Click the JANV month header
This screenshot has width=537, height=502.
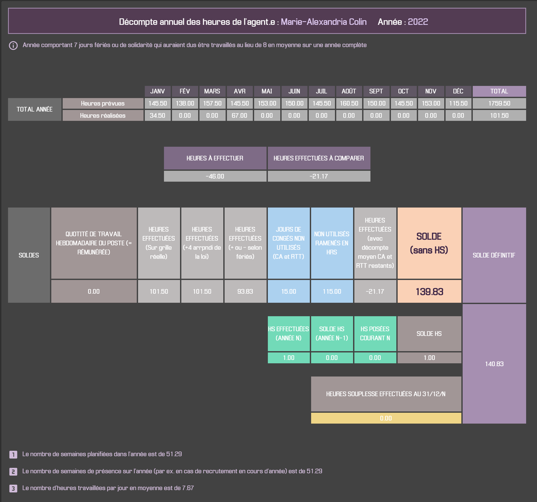pos(158,91)
